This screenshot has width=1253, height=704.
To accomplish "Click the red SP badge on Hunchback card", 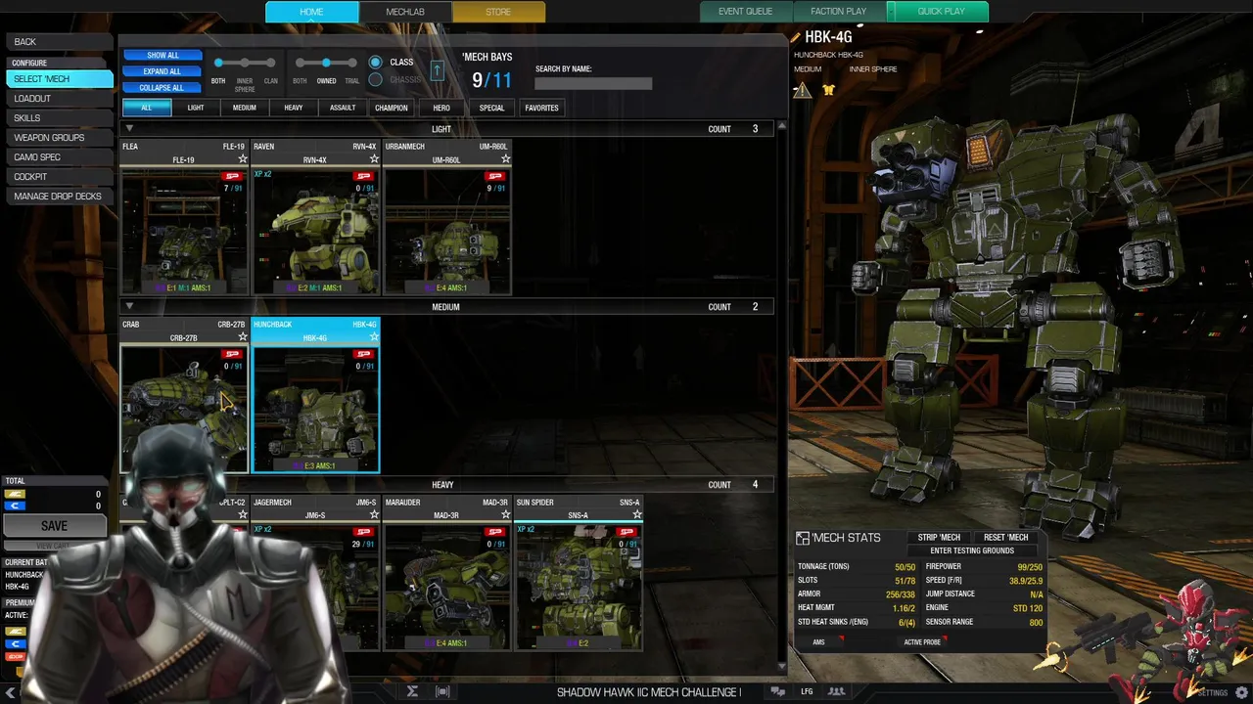I will click(x=364, y=354).
